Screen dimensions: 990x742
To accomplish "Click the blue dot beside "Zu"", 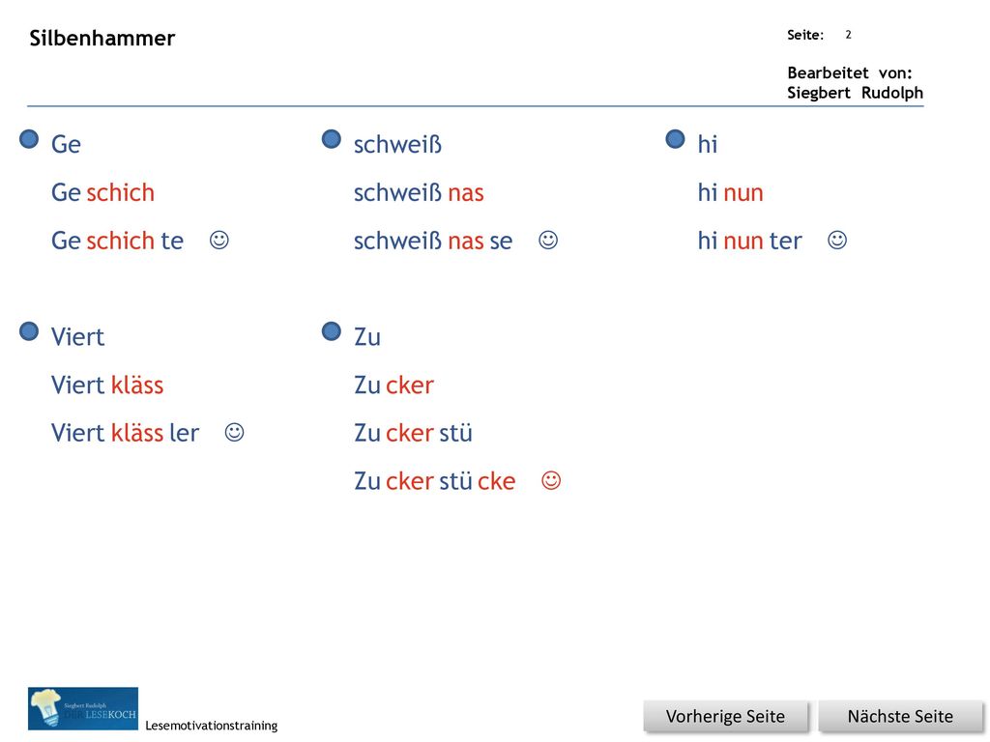I will (x=332, y=331).
